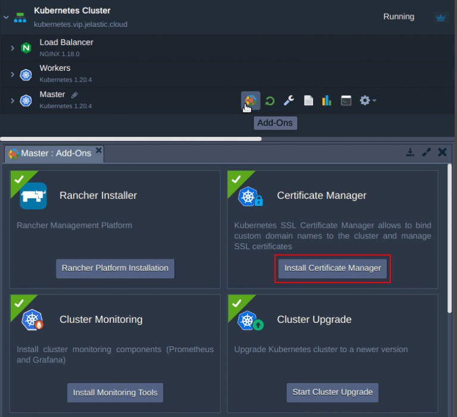Viewport: 457px width, 417px height.
Task: Open the Log file icon for Master
Action: click(308, 101)
